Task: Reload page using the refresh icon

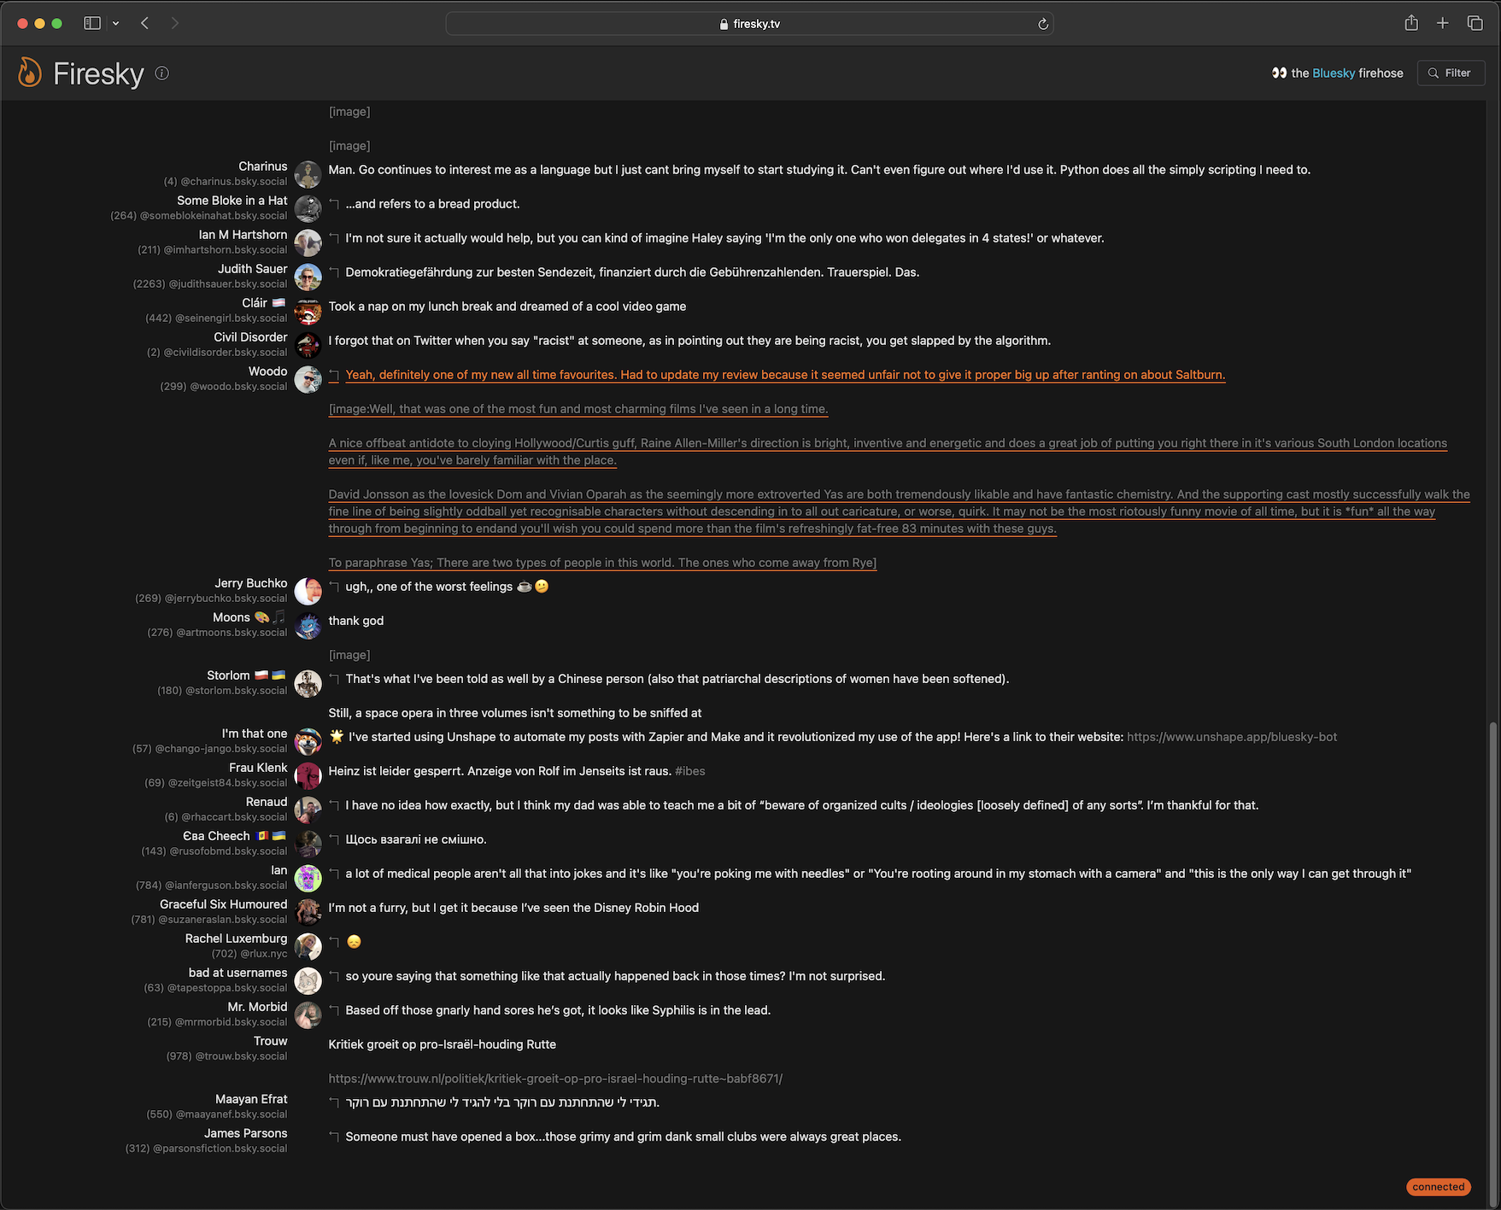Action: (1042, 24)
